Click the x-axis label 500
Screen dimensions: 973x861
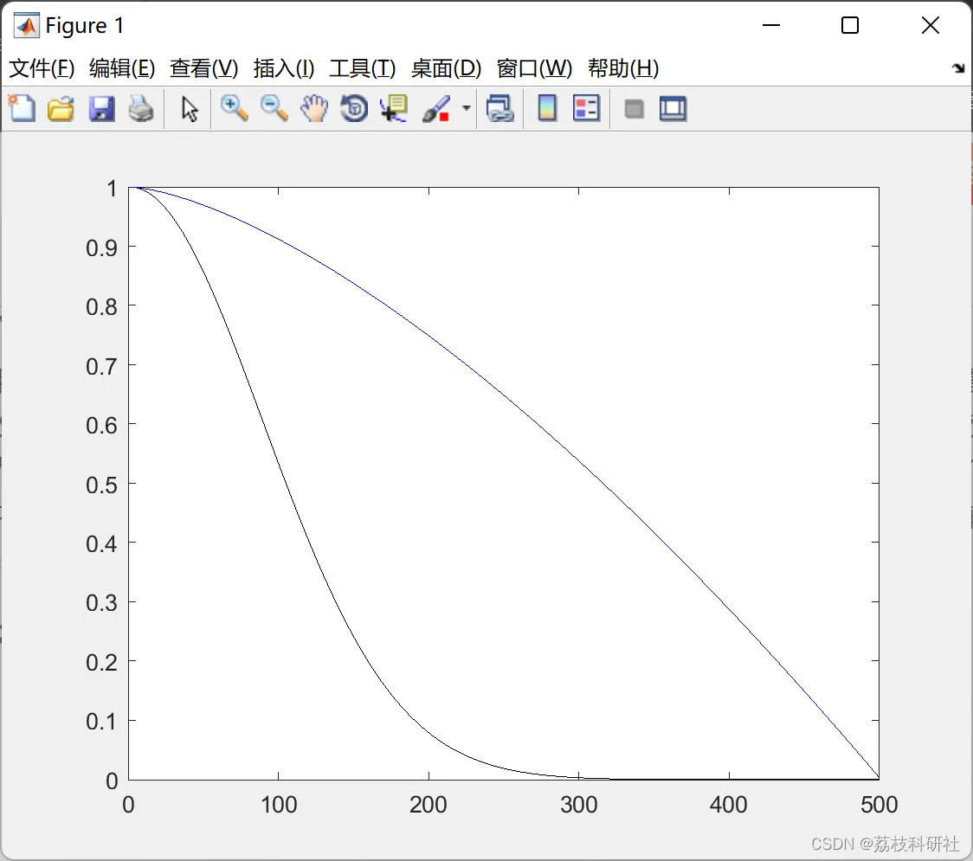click(x=879, y=805)
